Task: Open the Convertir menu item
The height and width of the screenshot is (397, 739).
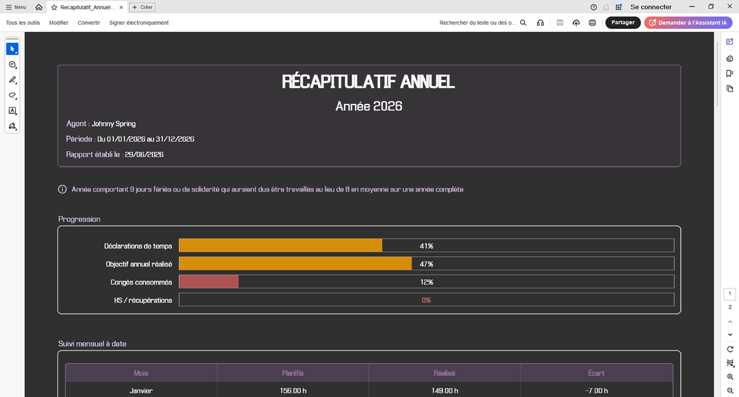Action: [89, 23]
